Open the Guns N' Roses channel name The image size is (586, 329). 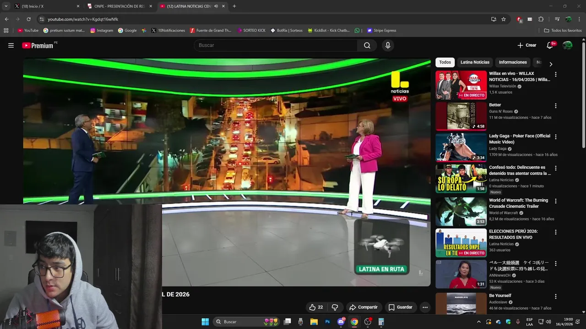click(x=501, y=111)
